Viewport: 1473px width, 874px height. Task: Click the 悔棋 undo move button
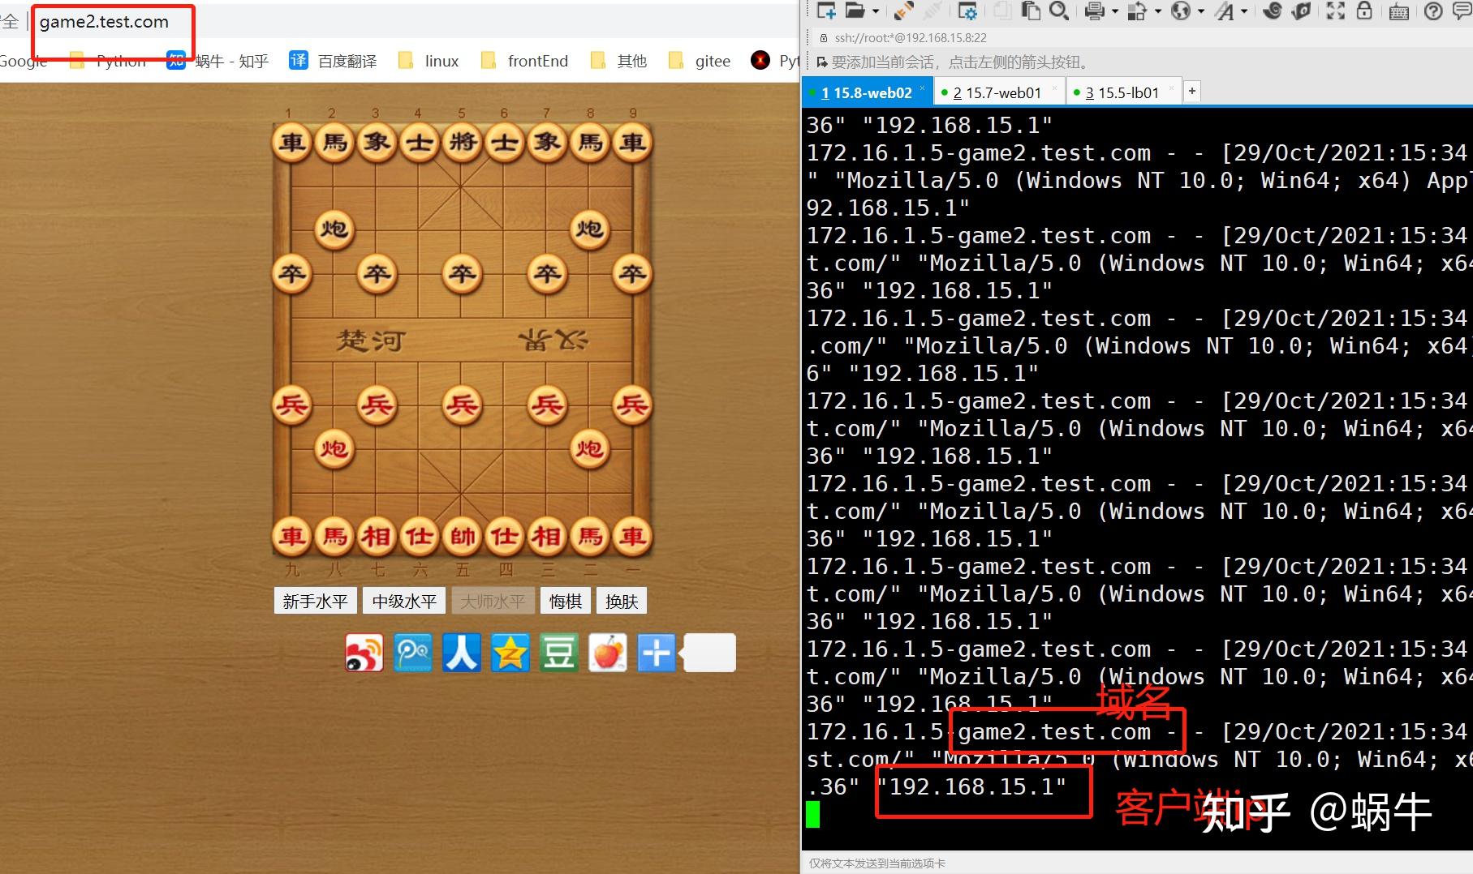[566, 601]
